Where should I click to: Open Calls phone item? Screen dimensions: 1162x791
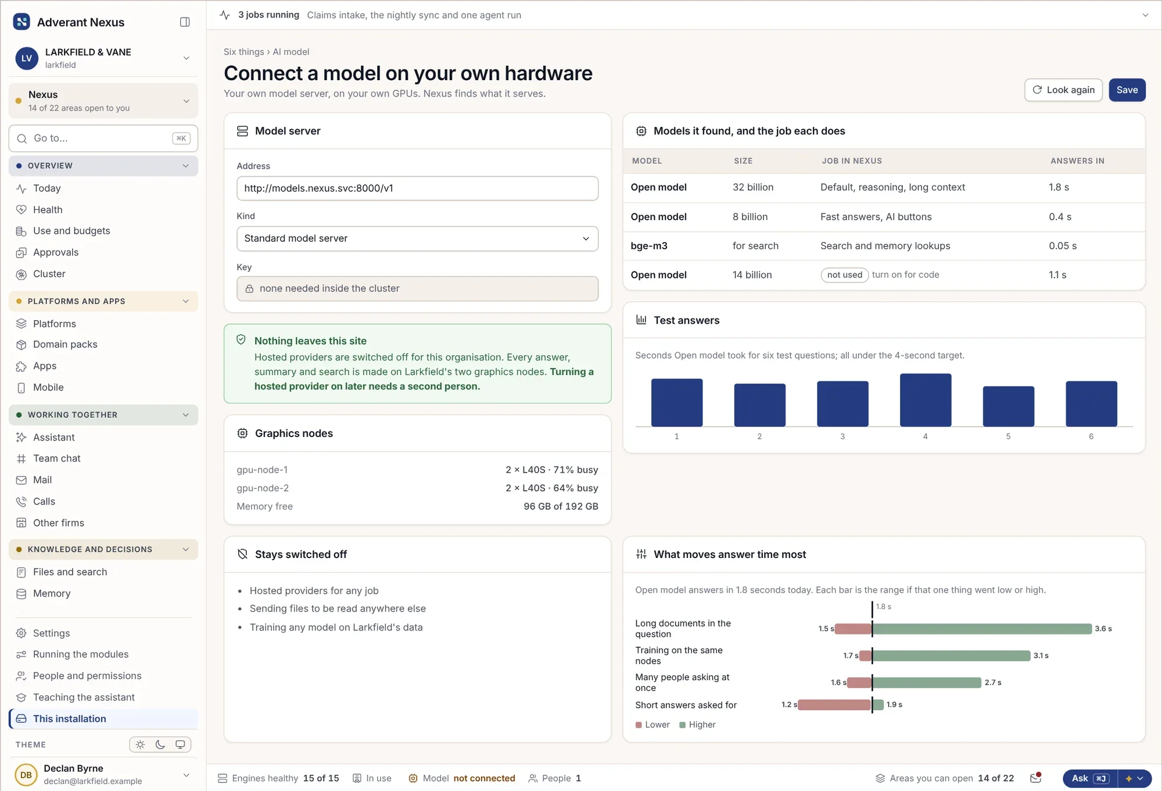coord(103,502)
